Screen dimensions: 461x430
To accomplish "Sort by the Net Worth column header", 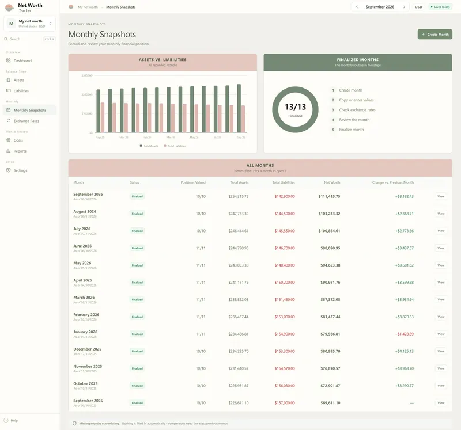I will pyautogui.click(x=332, y=182).
